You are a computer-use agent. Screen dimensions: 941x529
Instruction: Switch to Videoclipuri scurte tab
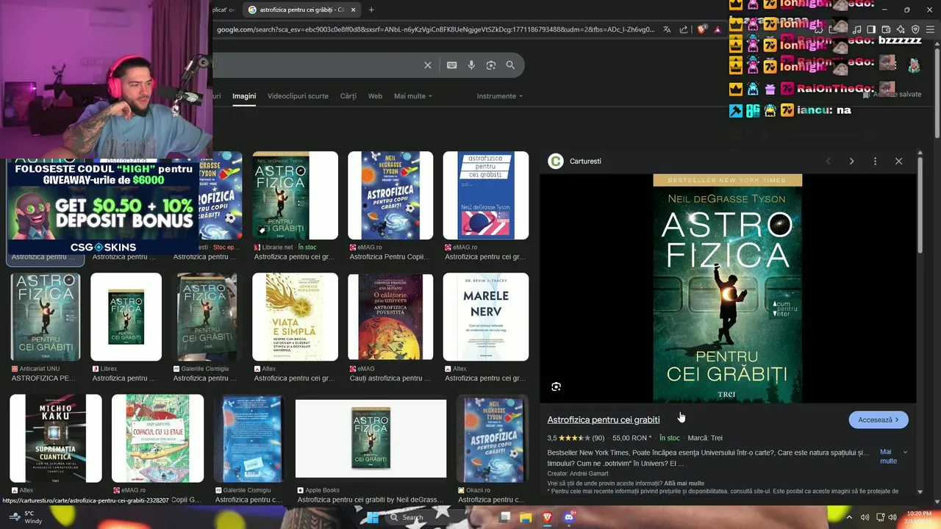coord(298,96)
